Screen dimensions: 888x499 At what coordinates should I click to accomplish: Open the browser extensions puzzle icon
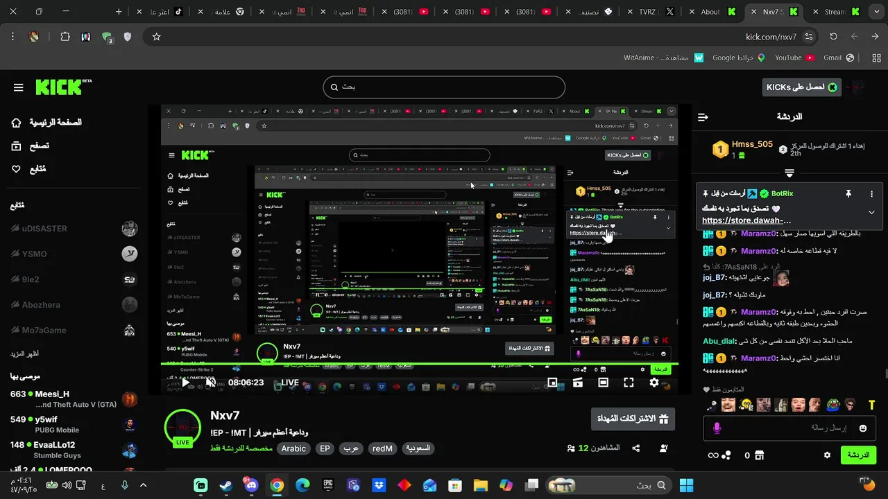pos(65,37)
